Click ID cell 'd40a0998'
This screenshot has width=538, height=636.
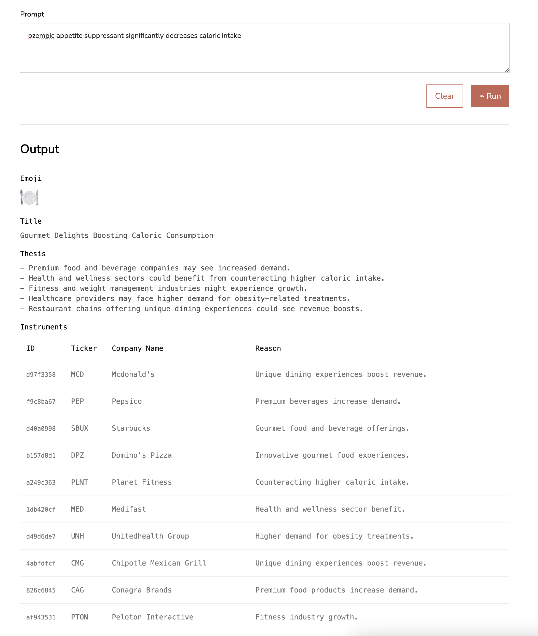(41, 429)
